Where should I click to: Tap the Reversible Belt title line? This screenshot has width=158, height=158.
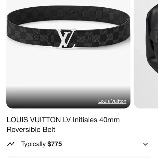[31, 130]
